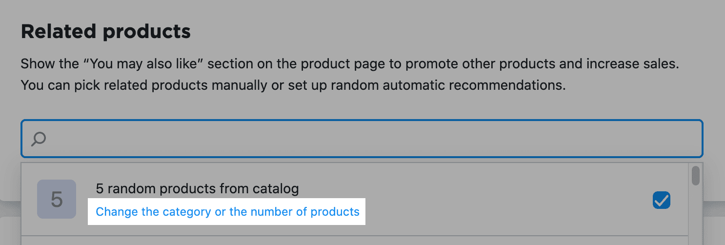Click the gray number 5 badge icon
Viewport: 725px width, 245px height.
57,199
